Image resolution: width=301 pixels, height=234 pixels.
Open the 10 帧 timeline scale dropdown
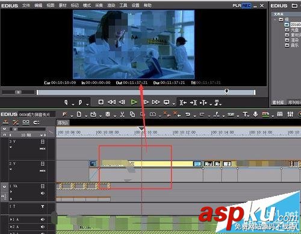42,135
